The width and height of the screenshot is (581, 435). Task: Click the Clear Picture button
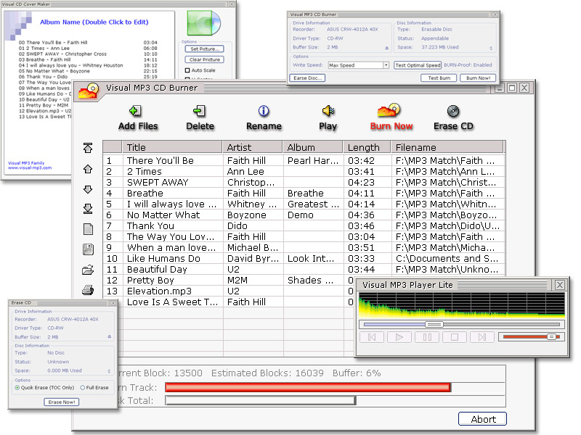205,59
